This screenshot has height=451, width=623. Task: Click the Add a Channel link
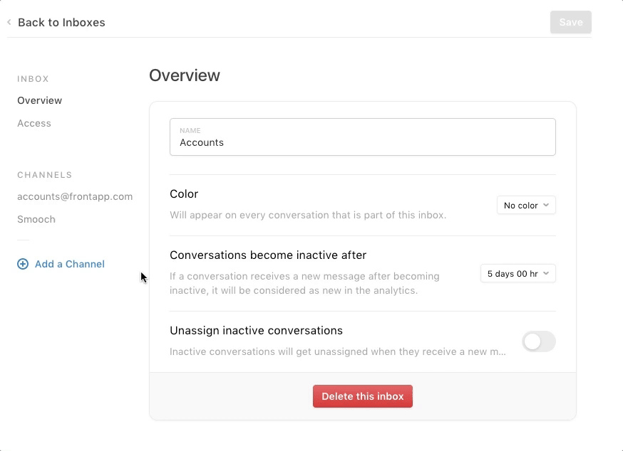[x=70, y=264]
